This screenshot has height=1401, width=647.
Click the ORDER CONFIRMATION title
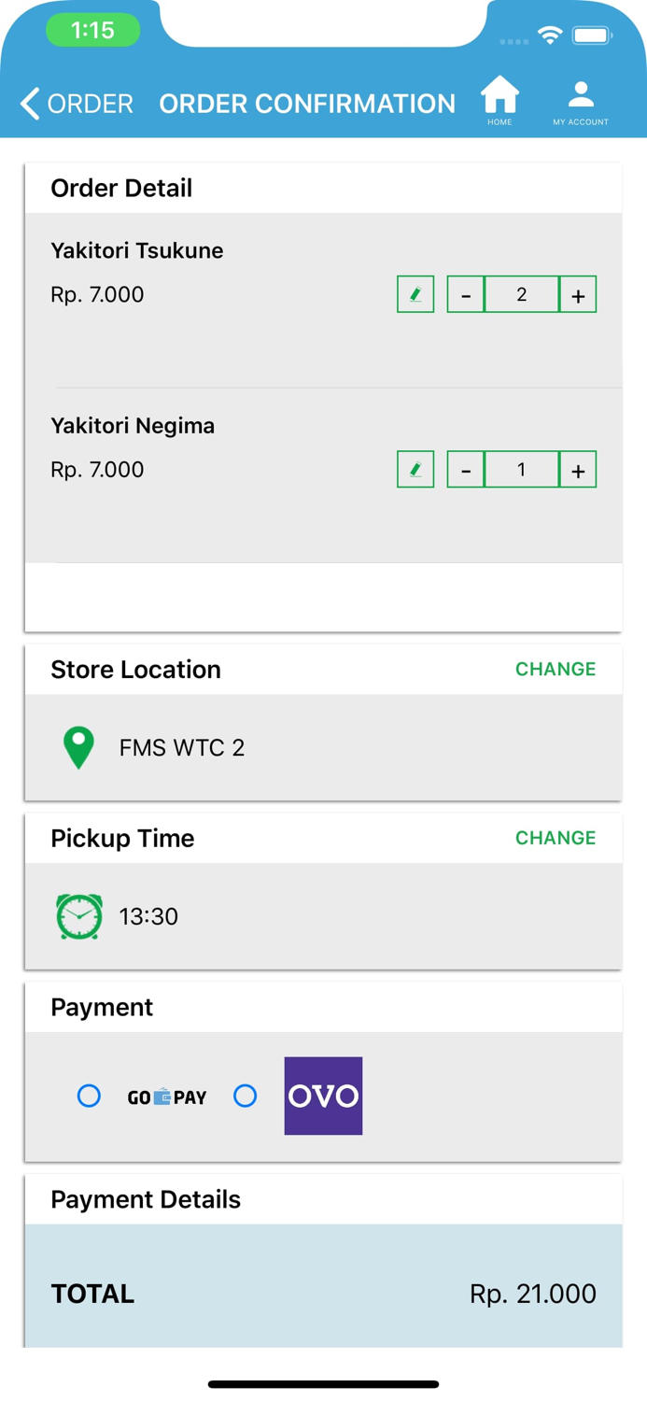pos(307,103)
